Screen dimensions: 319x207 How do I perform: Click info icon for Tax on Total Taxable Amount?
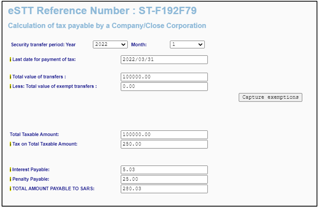pos(11,144)
